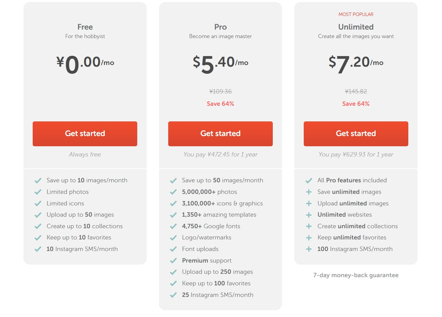Click checkmark beside All Pro features included
This screenshot has width=442, height=317.
point(309,181)
